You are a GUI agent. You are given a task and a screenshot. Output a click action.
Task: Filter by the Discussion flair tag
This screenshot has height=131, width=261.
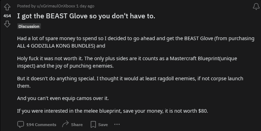[29, 26]
